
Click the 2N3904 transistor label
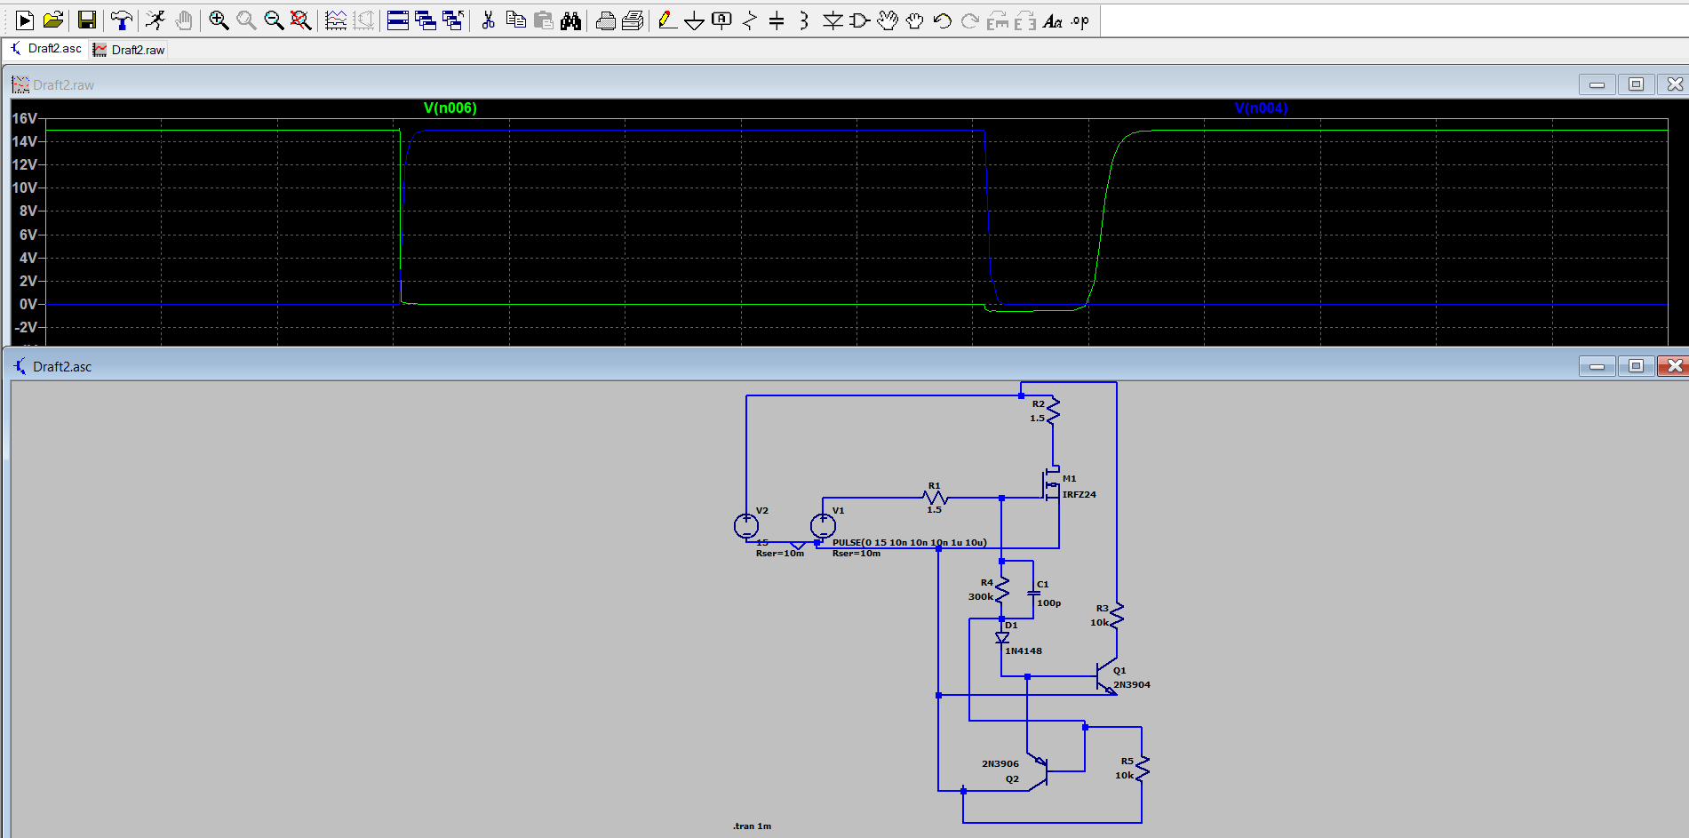click(1132, 685)
